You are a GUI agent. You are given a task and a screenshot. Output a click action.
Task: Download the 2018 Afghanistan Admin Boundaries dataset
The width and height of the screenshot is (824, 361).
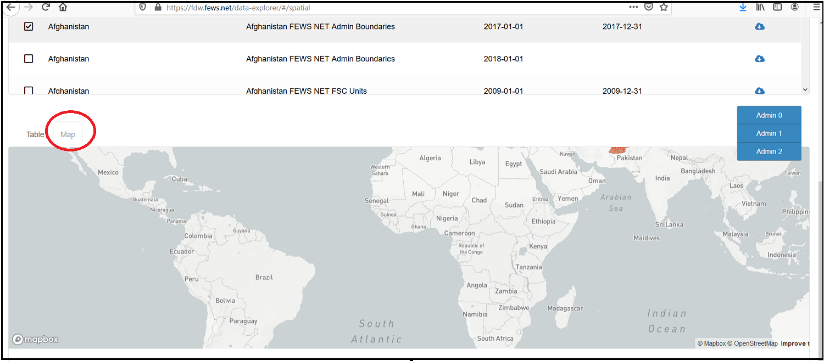760,59
